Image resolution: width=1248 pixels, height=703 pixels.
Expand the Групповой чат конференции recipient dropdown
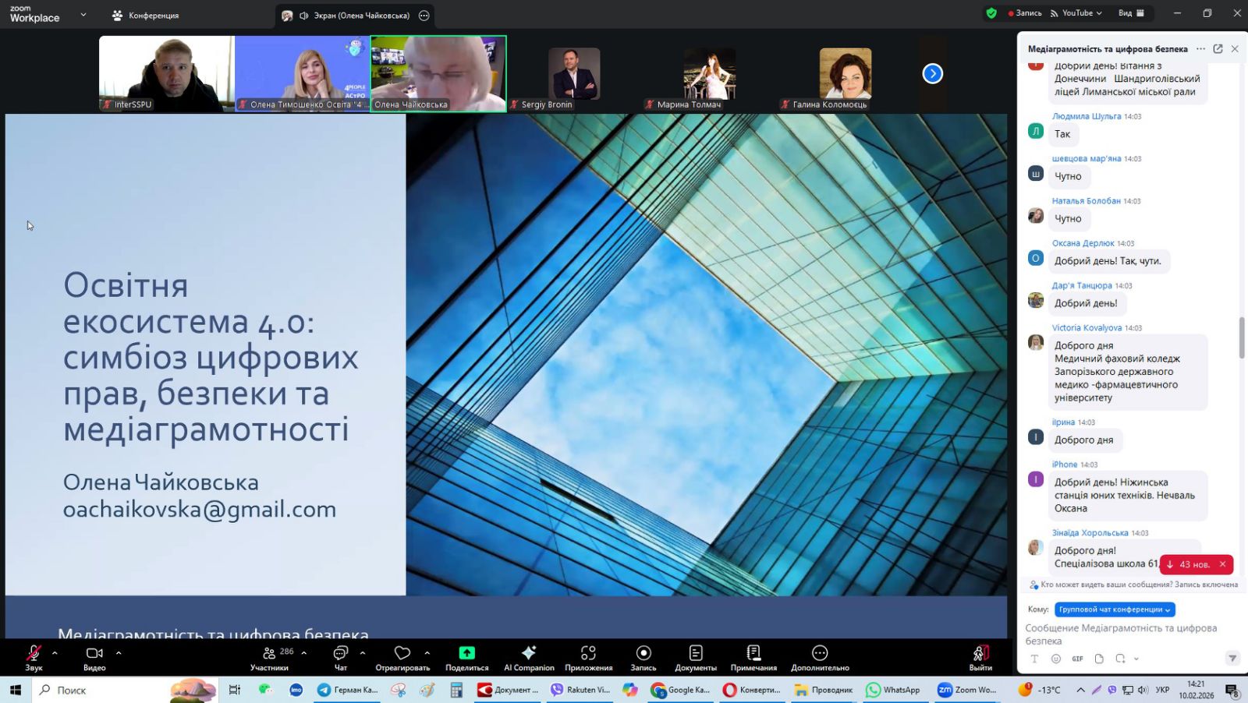(x=1115, y=609)
